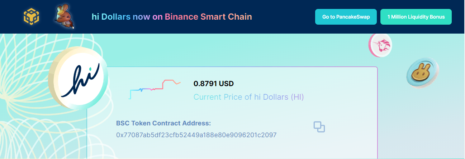
Task: Click the PancakeSwap bunny mascot in header
Action: (64, 16)
